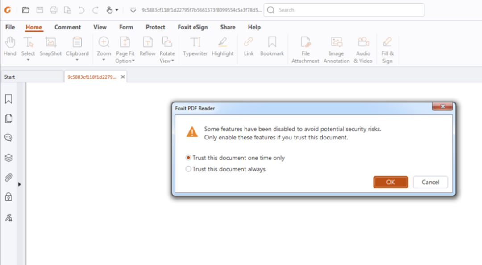Click Cancel in the security dialog
Screen dimensions: 482x265
[430, 182]
